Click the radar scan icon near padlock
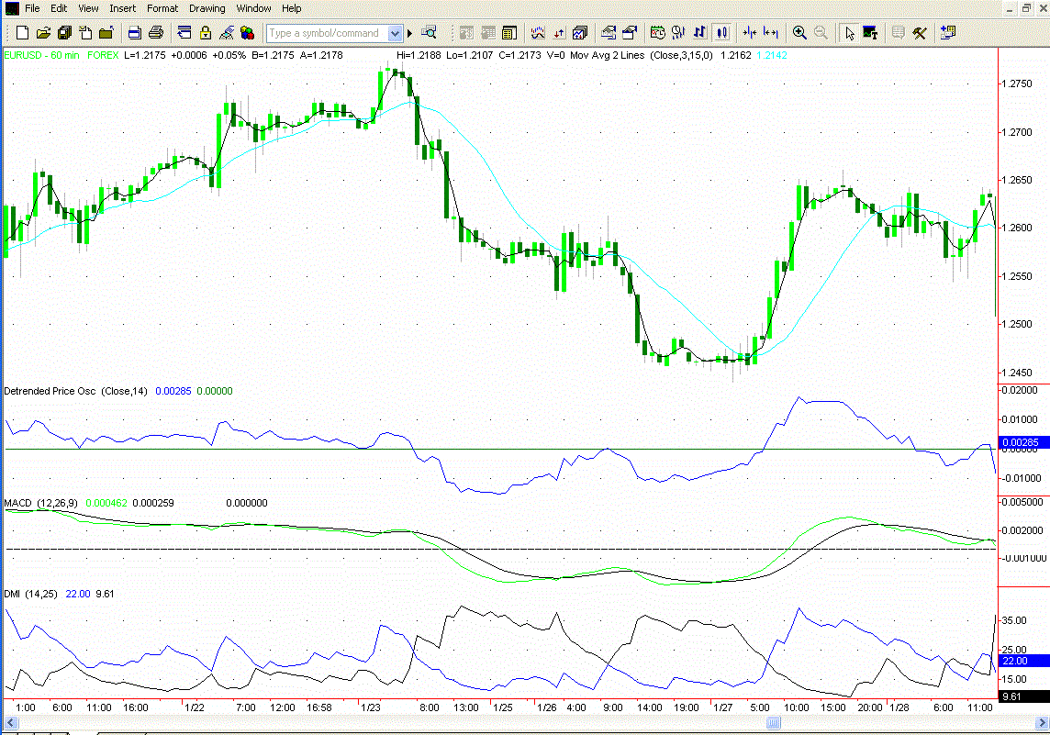The width and height of the screenshot is (1050, 735). (227, 32)
